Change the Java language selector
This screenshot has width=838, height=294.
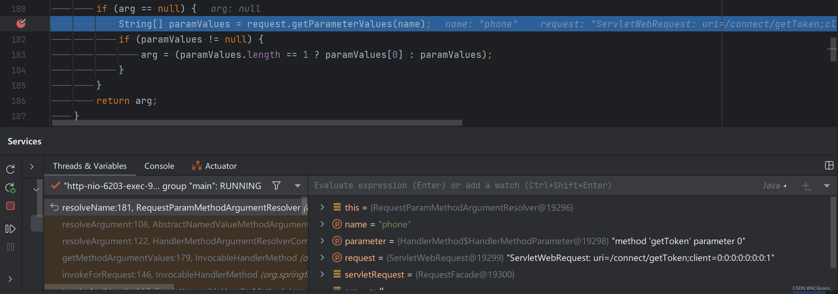[x=774, y=186]
